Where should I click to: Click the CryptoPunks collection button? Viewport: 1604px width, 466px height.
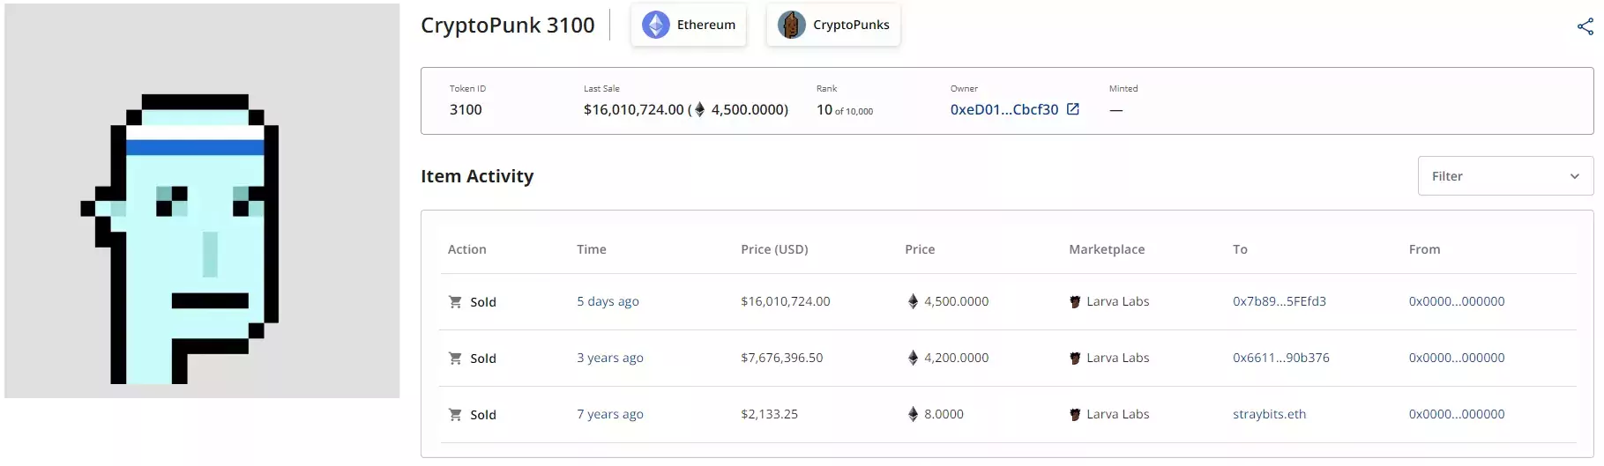point(833,25)
